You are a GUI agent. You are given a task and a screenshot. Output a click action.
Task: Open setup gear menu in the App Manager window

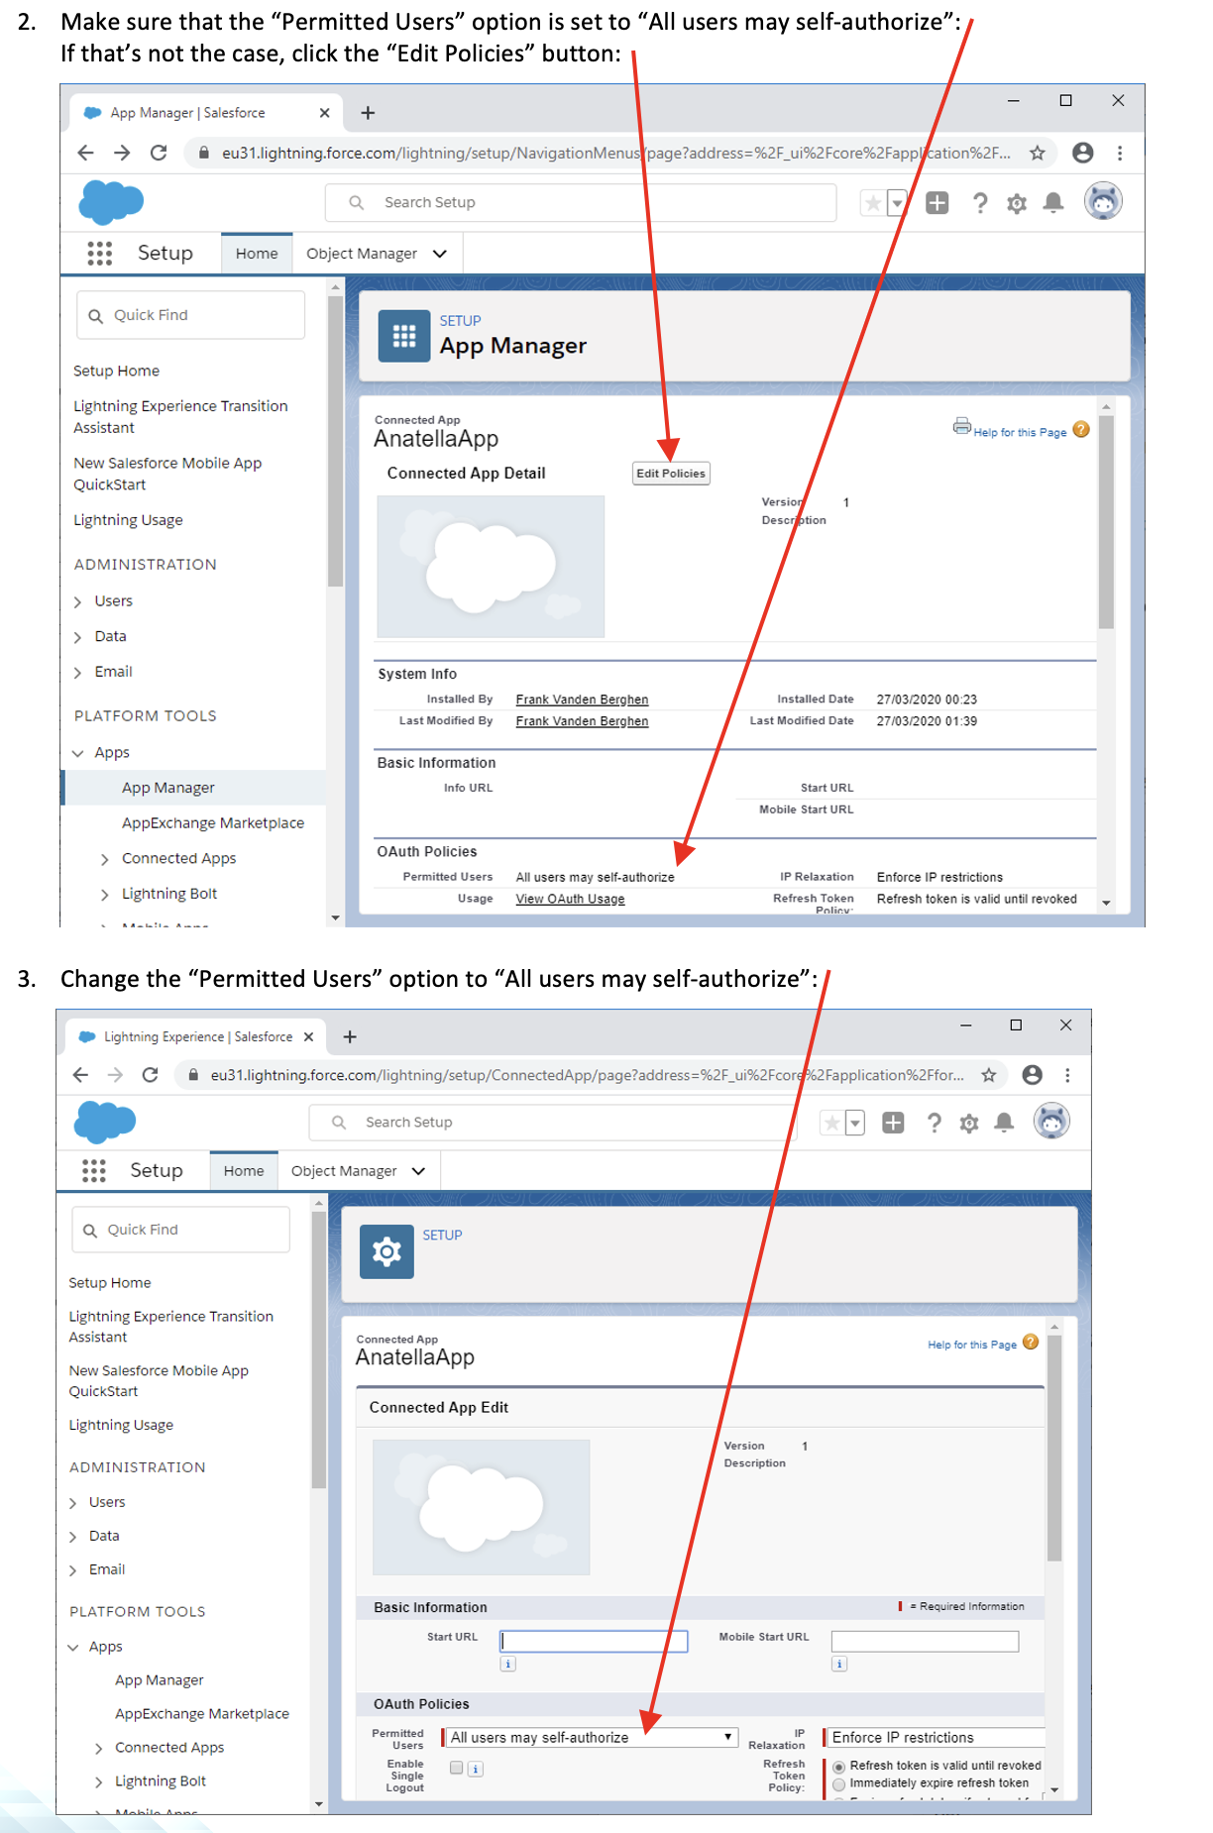point(1017,203)
